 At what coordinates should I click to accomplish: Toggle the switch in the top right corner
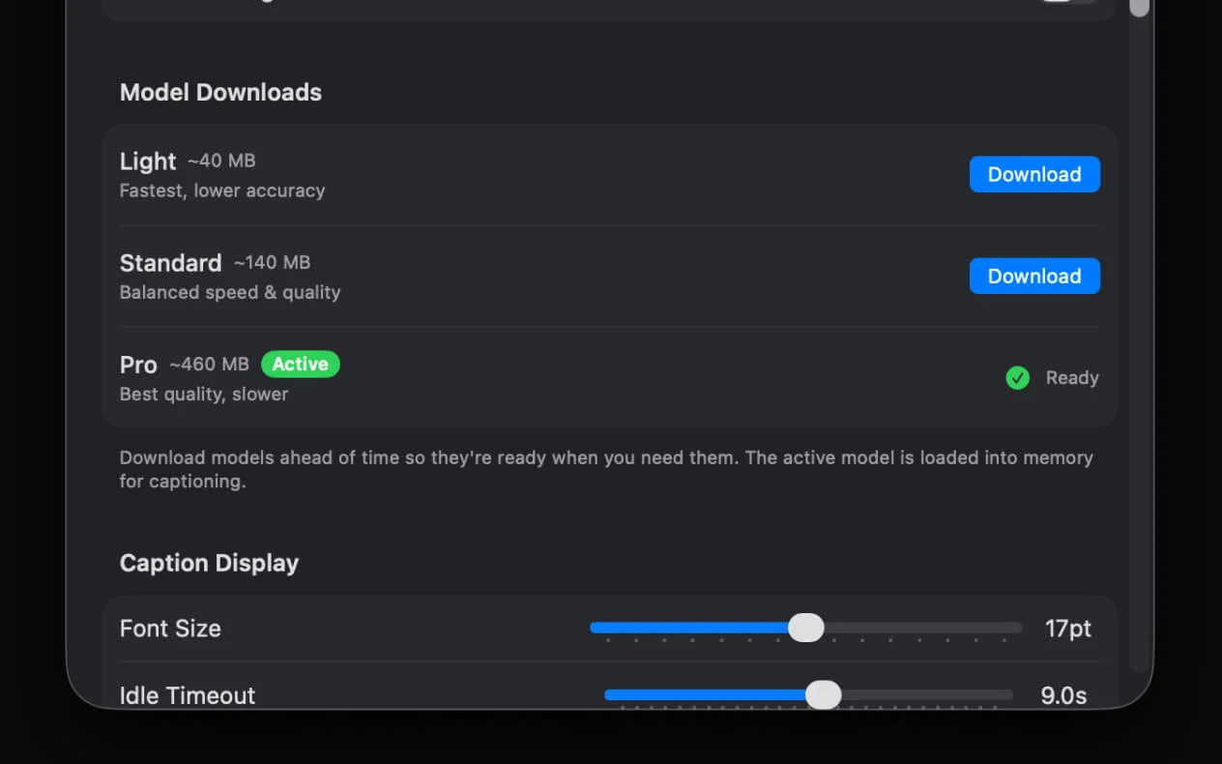point(1068,5)
